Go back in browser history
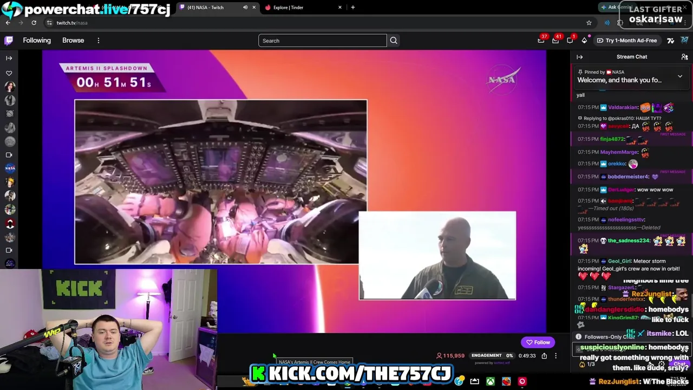Viewport: 693px width, 390px height. (x=8, y=23)
